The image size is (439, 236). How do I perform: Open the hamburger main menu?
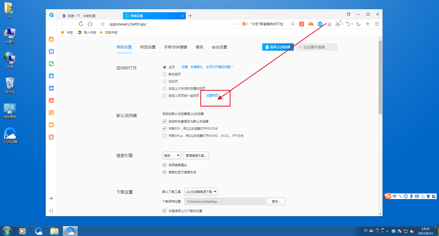377,24
